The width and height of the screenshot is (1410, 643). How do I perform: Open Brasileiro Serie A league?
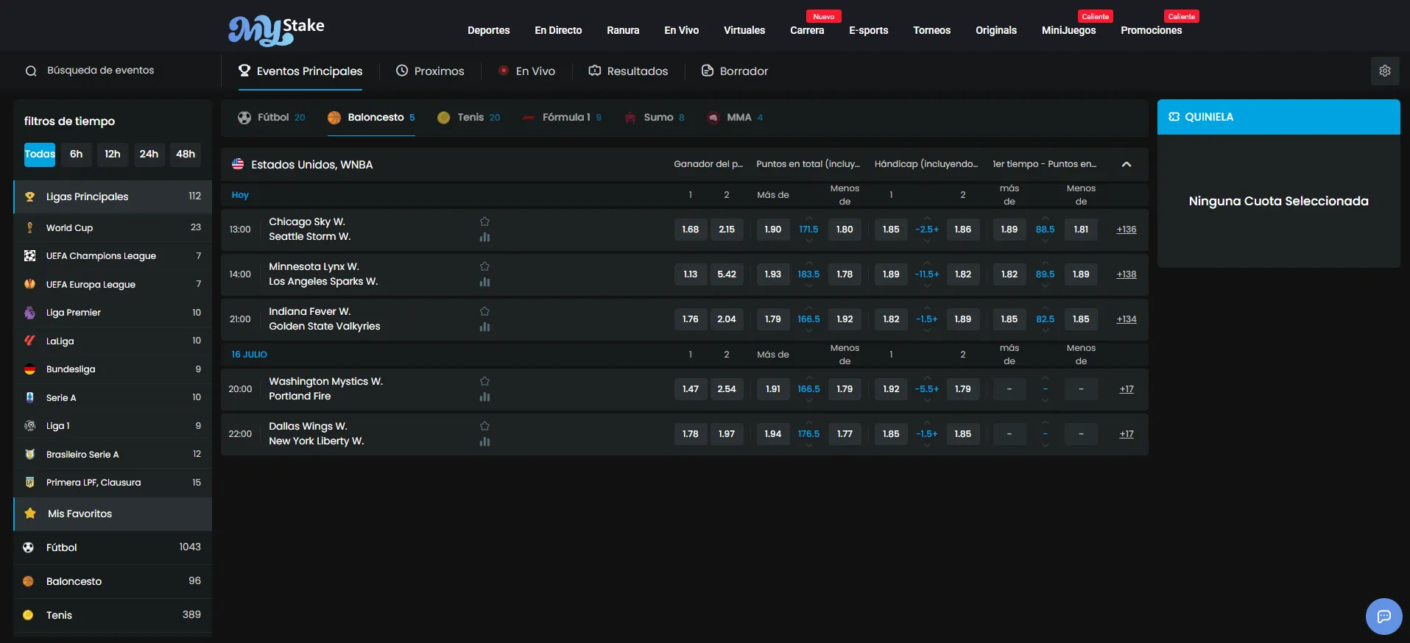coord(113,454)
